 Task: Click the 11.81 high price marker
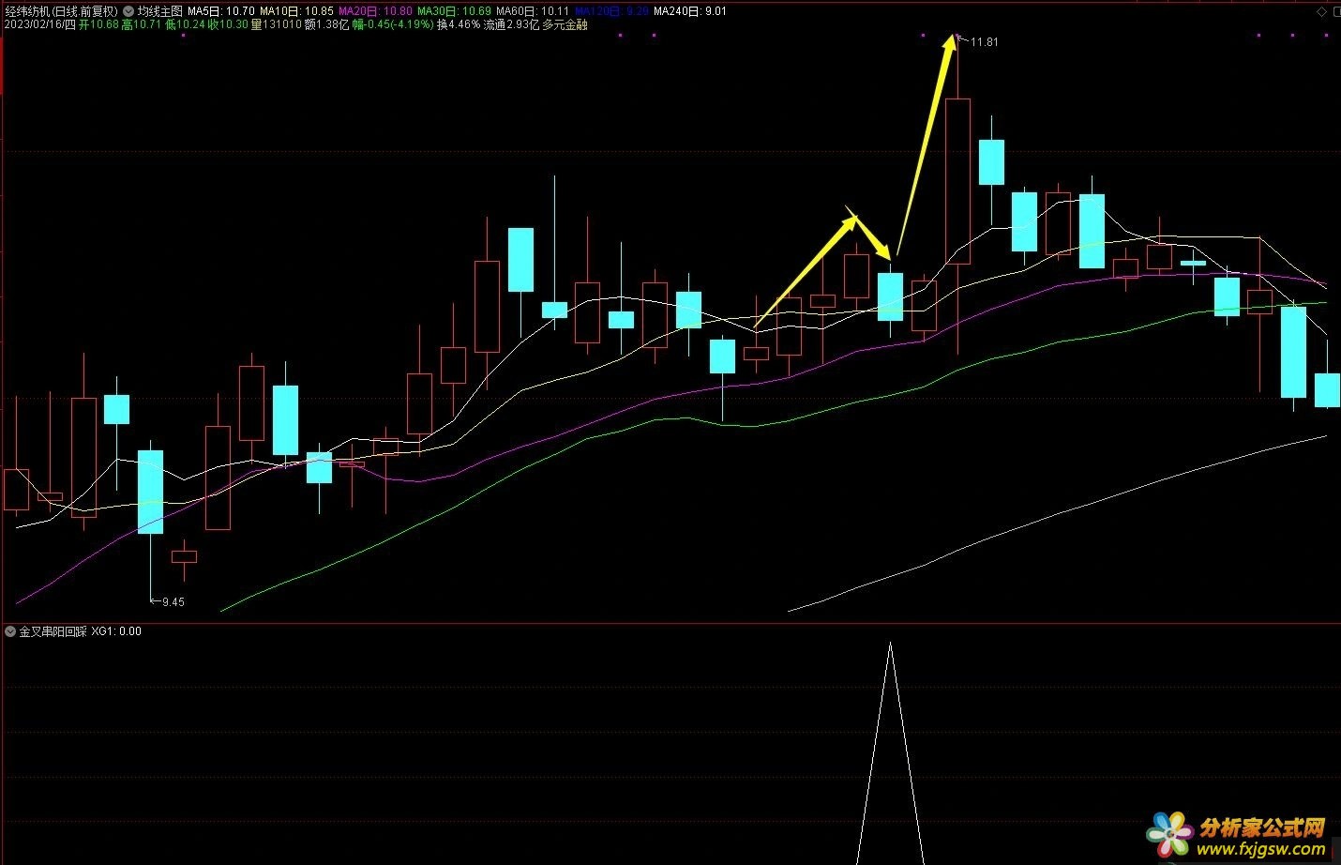tap(985, 42)
